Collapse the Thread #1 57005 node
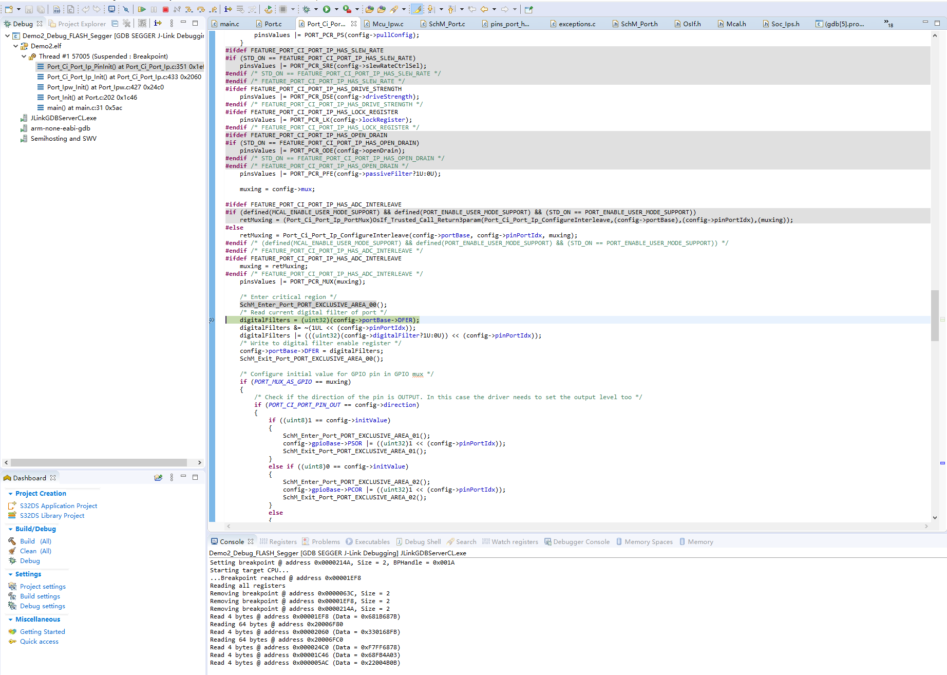 (24, 56)
